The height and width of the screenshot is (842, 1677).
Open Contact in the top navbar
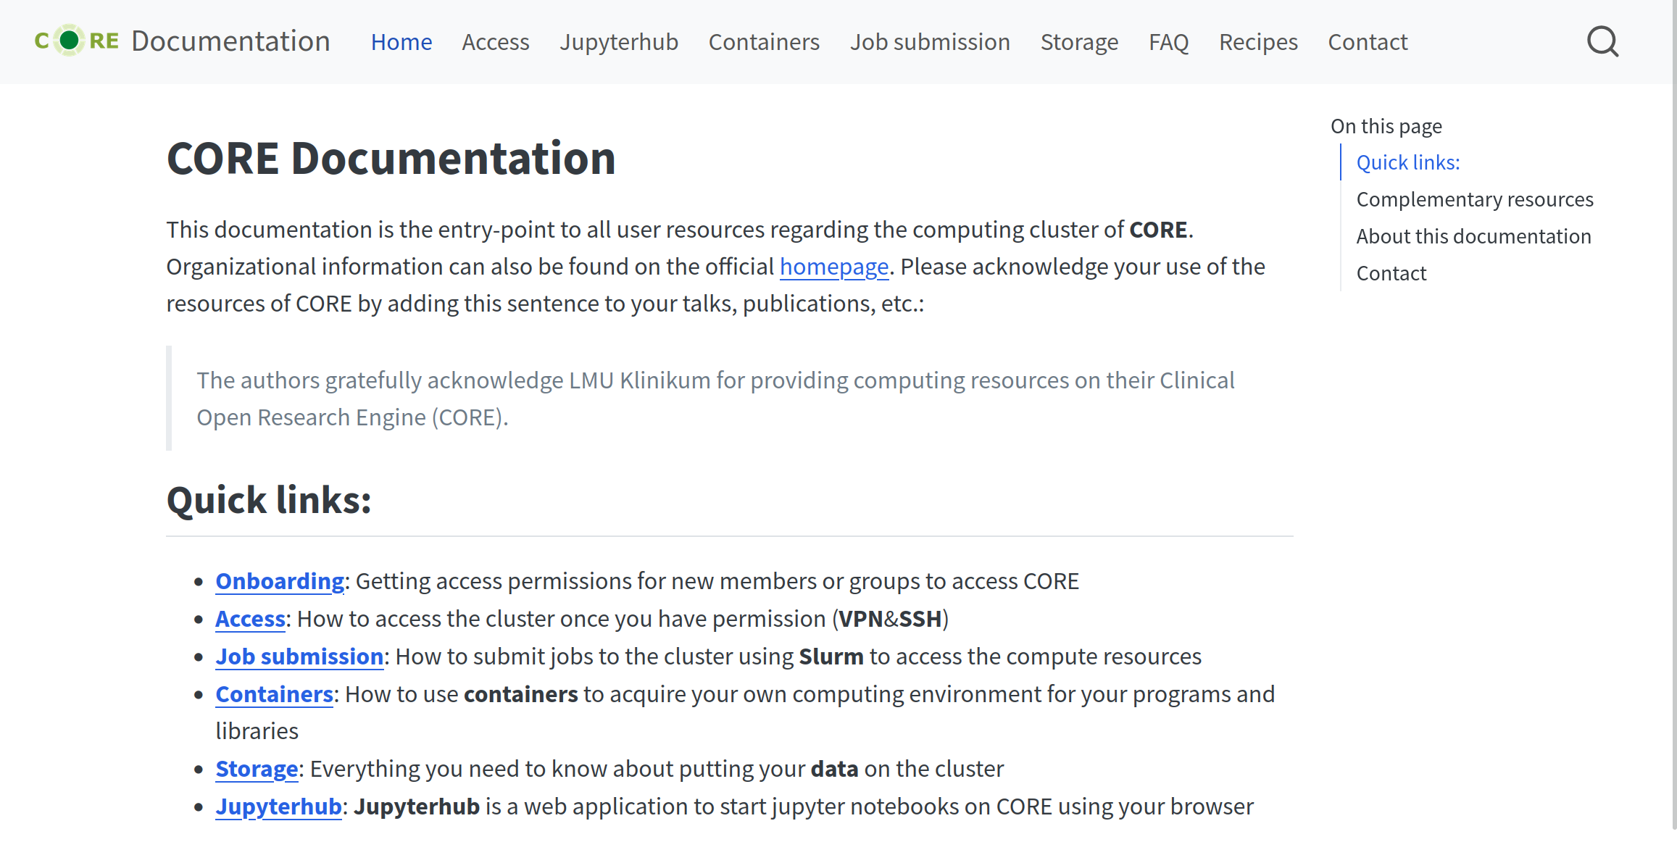[1368, 42]
